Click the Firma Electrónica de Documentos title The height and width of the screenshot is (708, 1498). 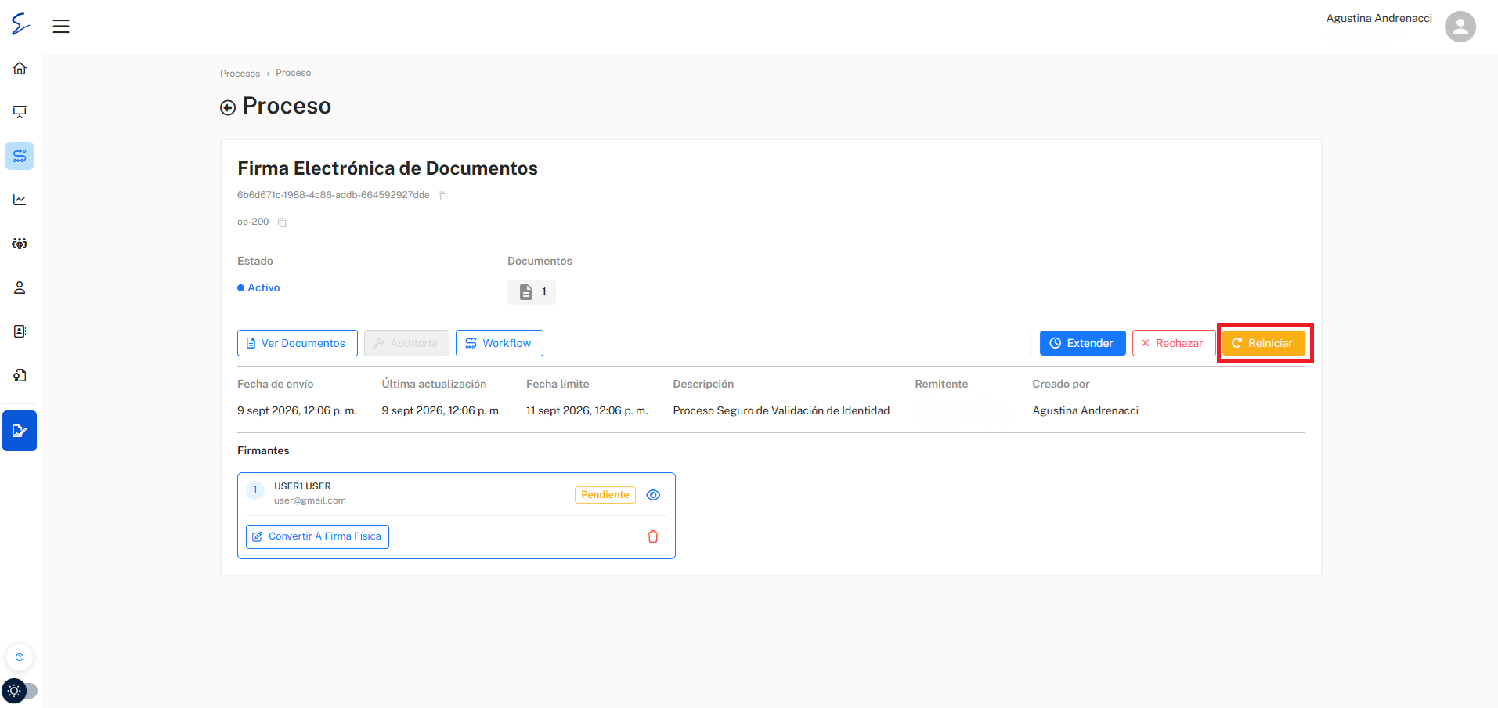coord(388,168)
